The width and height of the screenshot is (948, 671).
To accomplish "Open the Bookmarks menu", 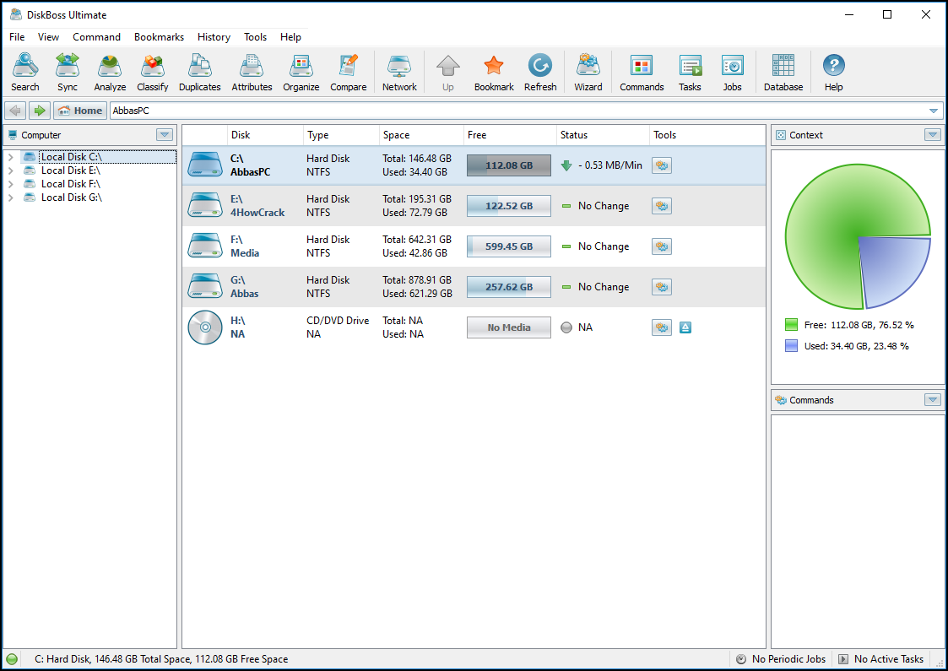I will pos(159,37).
